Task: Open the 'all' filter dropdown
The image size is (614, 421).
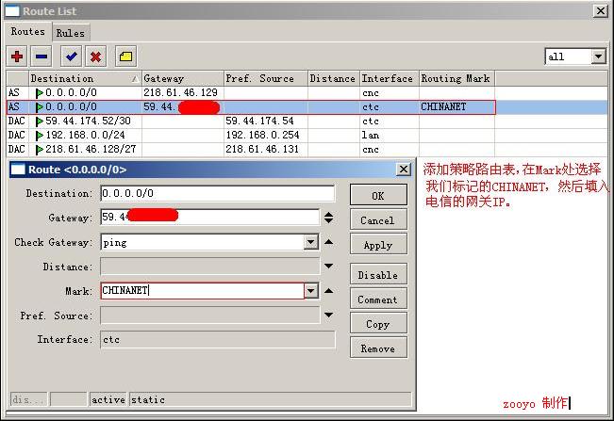Action: tap(598, 57)
